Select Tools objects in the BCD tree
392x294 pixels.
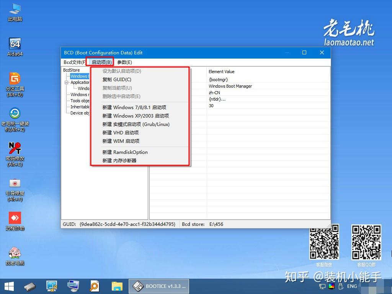point(78,101)
